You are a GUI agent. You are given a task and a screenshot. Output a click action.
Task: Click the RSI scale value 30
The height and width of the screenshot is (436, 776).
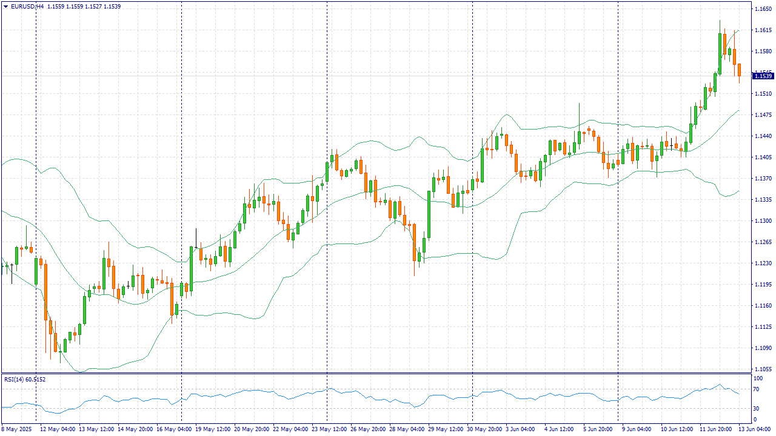[757, 408]
